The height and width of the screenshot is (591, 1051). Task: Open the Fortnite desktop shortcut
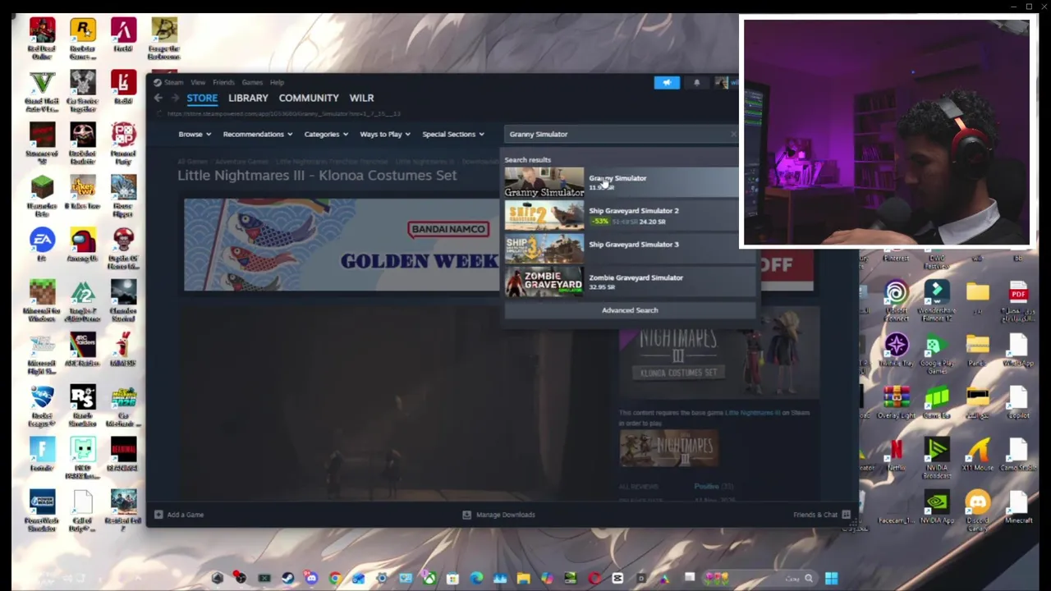pyautogui.click(x=42, y=455)
